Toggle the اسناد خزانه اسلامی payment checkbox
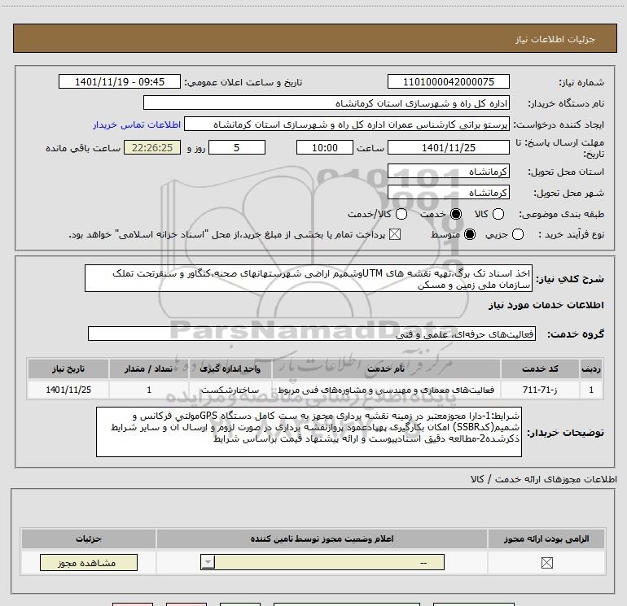Screen dimensions: 627x606 click(x=395, y=234)
